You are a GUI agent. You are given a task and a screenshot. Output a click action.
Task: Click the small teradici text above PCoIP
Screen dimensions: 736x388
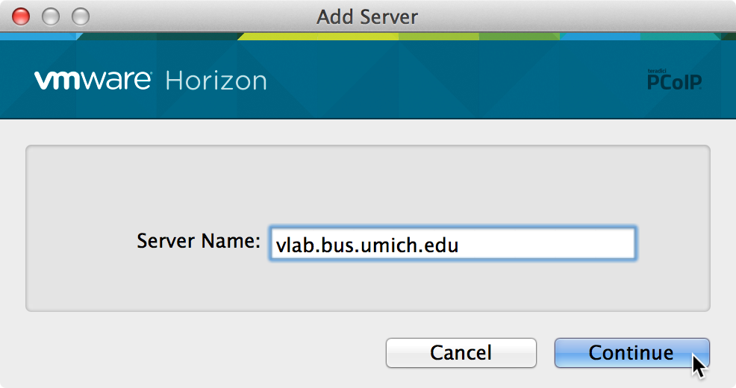(657, 71)
